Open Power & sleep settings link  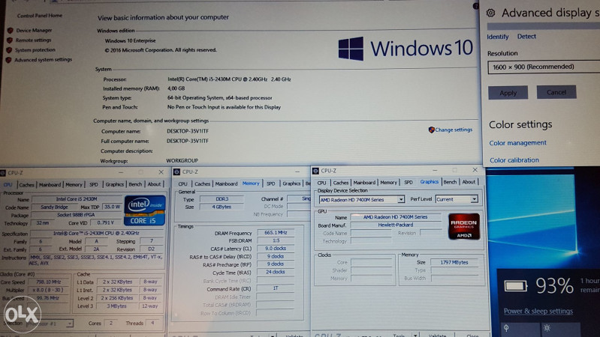(538, 311)
